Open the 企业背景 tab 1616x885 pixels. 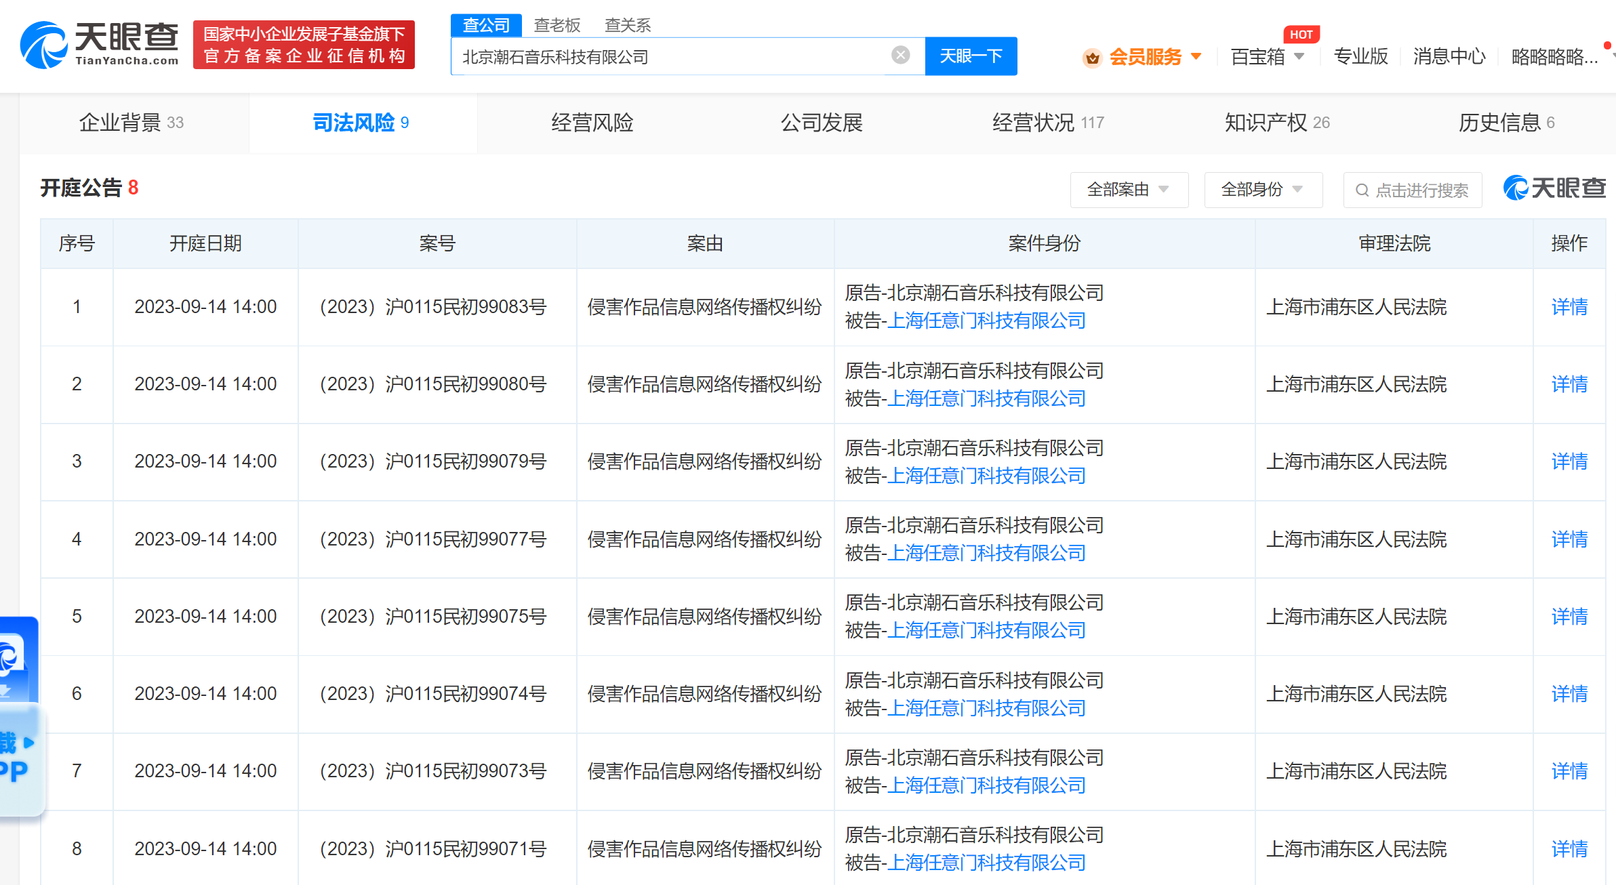(x=134, y=123)
